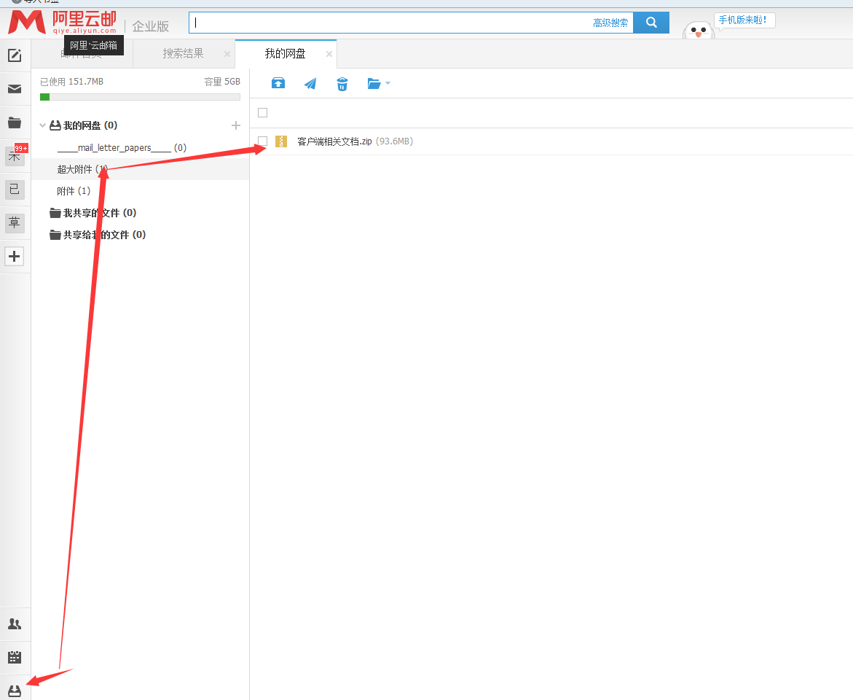Open the mail folders icon in sidebar

(15, 122)
